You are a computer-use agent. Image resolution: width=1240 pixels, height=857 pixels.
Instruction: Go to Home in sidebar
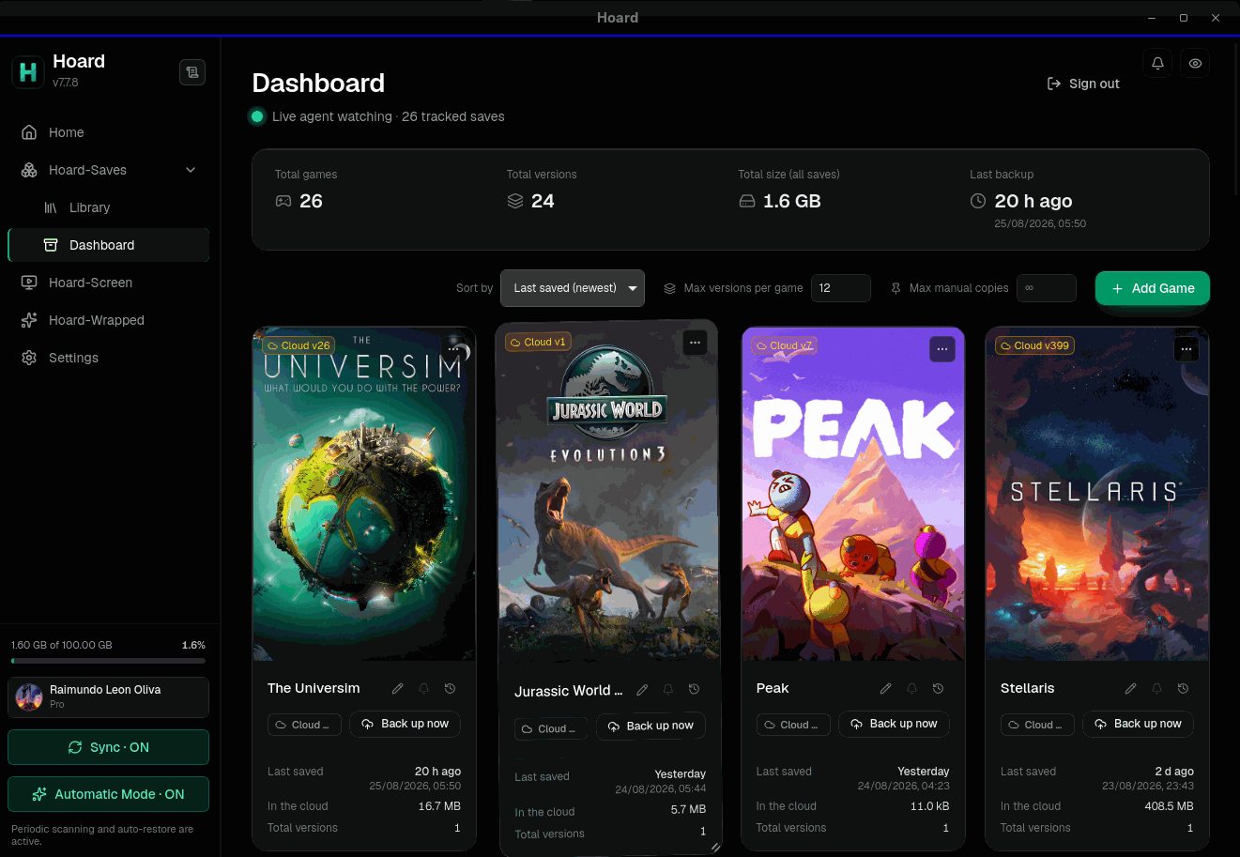[108, 132]
